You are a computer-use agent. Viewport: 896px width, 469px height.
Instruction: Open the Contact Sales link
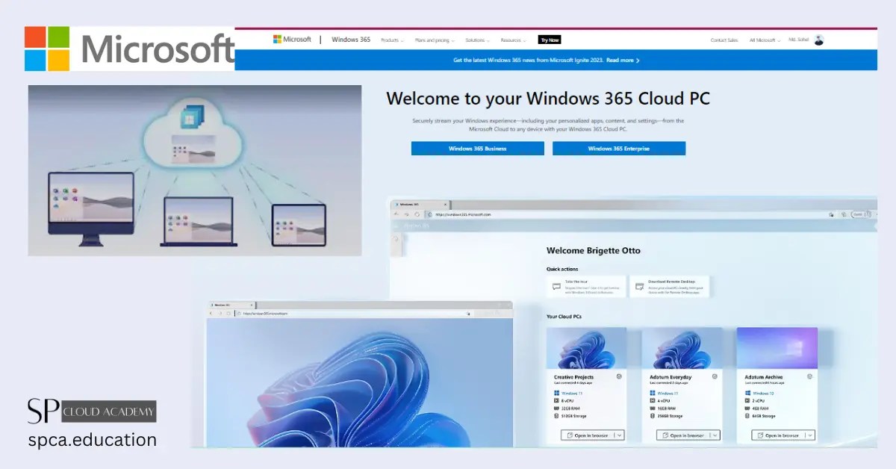click(x=724, y=40)
